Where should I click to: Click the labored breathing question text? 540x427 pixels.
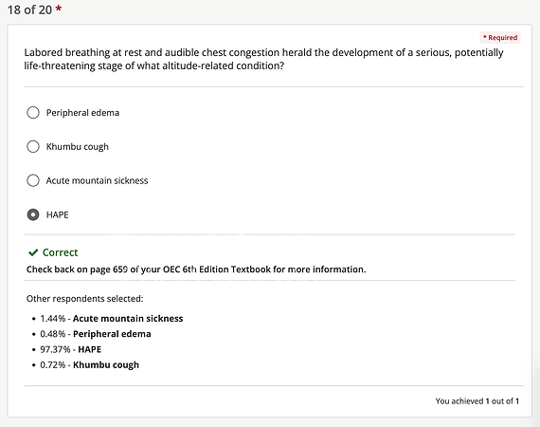(x=263, y=59)
